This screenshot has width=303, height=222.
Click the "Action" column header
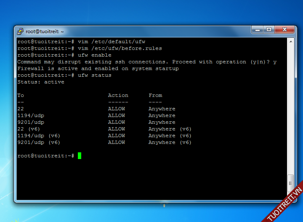118,95
